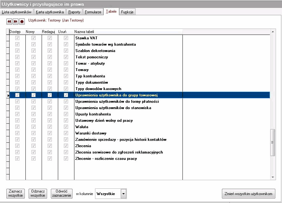Click the Nazwa tabeli column header

coord(128,32)
